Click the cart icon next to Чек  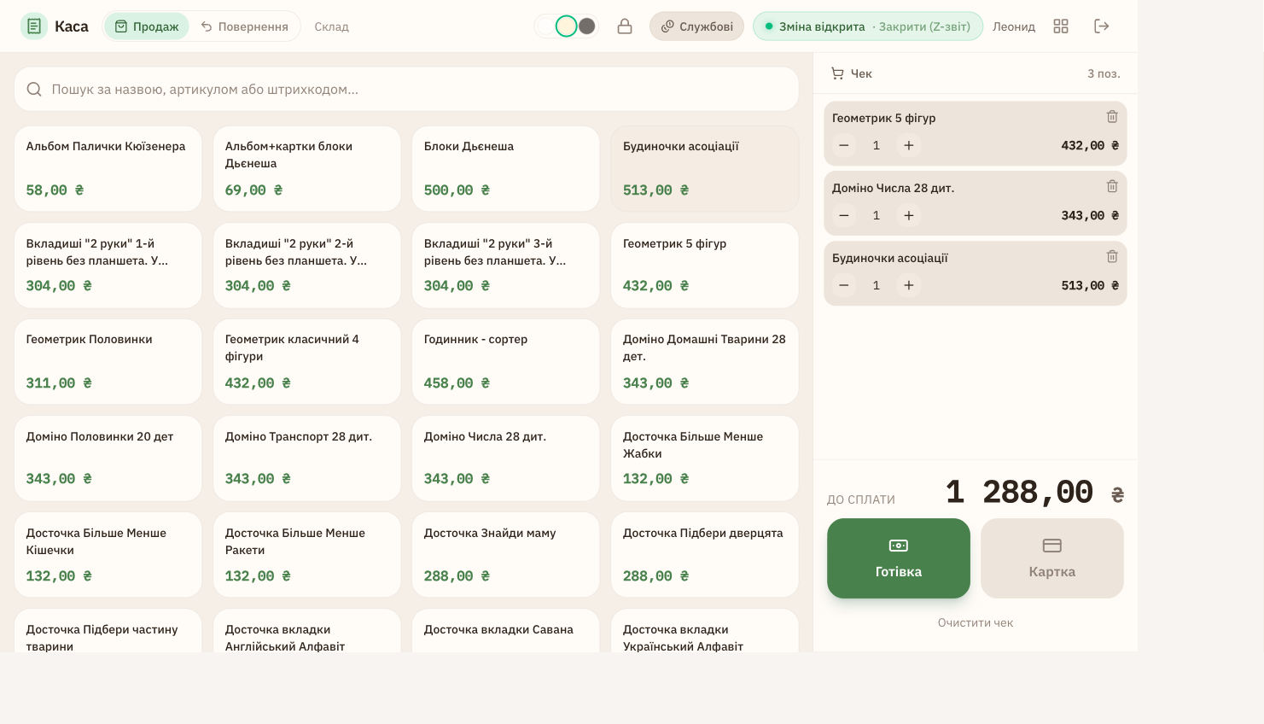pyautogui.click(x=837, y=74)
